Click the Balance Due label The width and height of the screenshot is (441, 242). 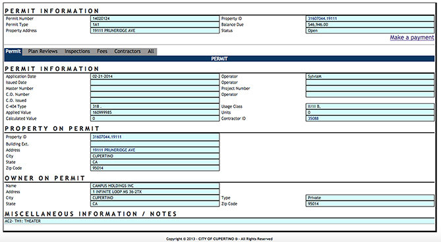click(x=232, y=25)
